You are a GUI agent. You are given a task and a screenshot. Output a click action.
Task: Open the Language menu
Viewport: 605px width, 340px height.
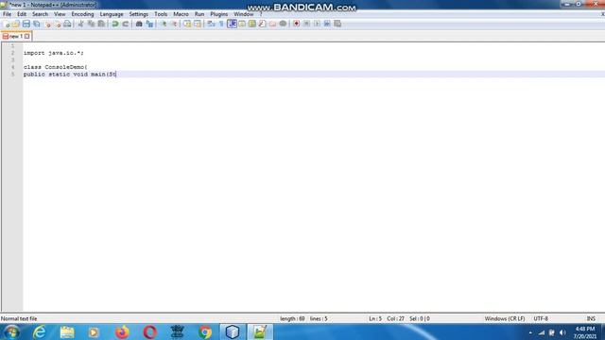(x=112, y=14)
